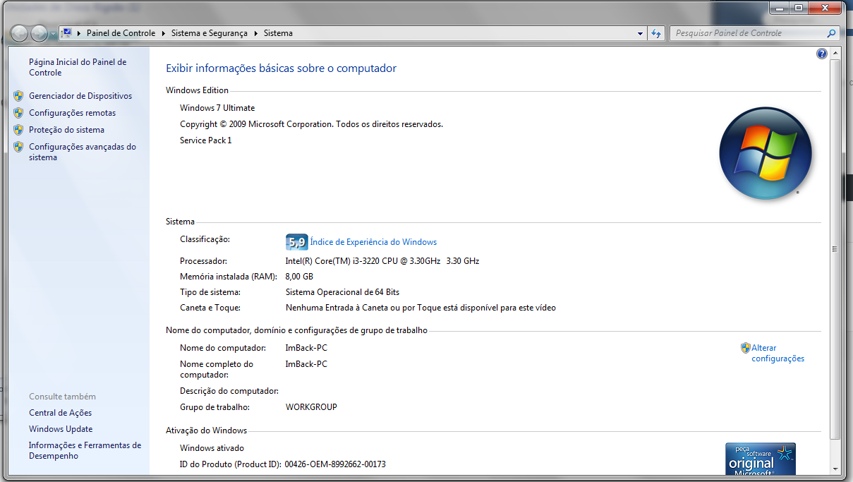Open Configurações avançadas do sistema
Screen dimensions: 853x482
(83, 152)
